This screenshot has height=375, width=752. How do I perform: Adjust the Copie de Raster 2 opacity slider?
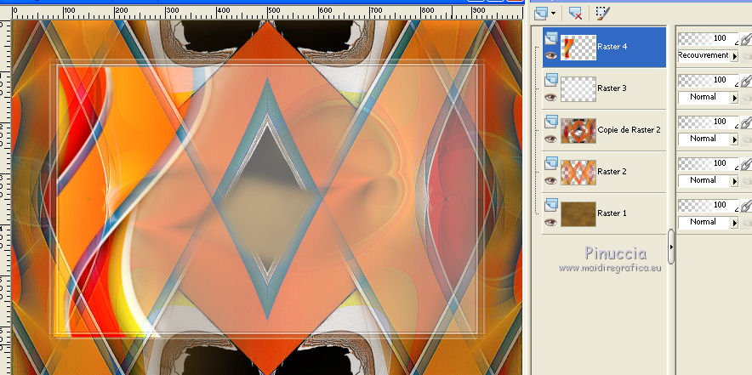click(708, 122)
